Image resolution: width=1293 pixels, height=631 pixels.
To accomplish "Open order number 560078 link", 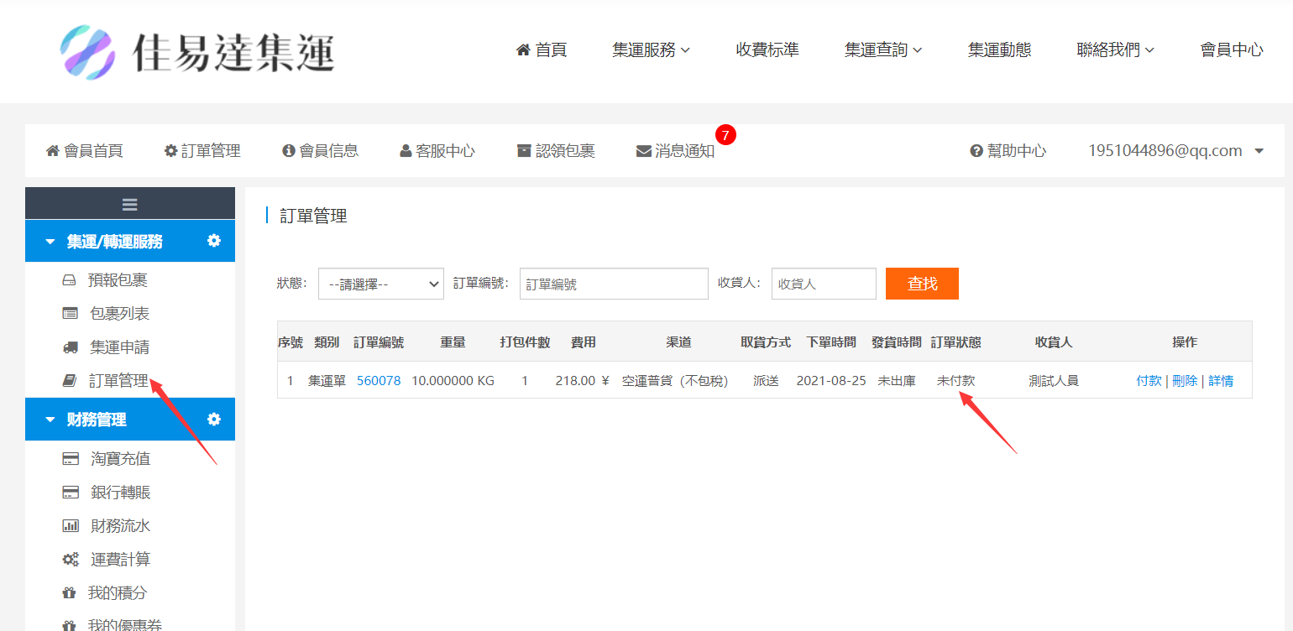I will click(x=379, y=381).
